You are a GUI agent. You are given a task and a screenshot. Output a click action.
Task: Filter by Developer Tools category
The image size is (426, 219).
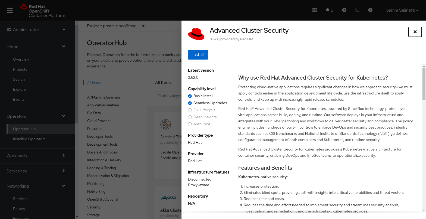click(x=100, y=136)
